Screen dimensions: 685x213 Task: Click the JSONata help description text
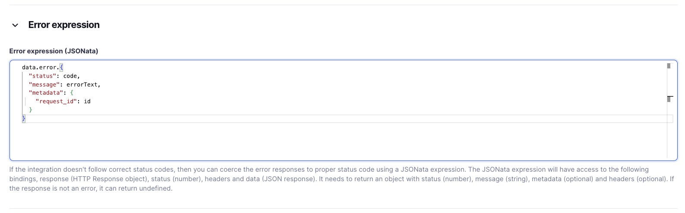point(341,179)
